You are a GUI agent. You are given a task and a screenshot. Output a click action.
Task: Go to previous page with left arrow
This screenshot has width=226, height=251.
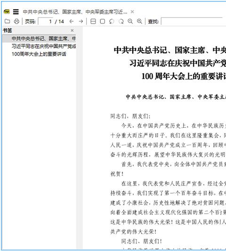pyautogui.click(x=72, y=21)
